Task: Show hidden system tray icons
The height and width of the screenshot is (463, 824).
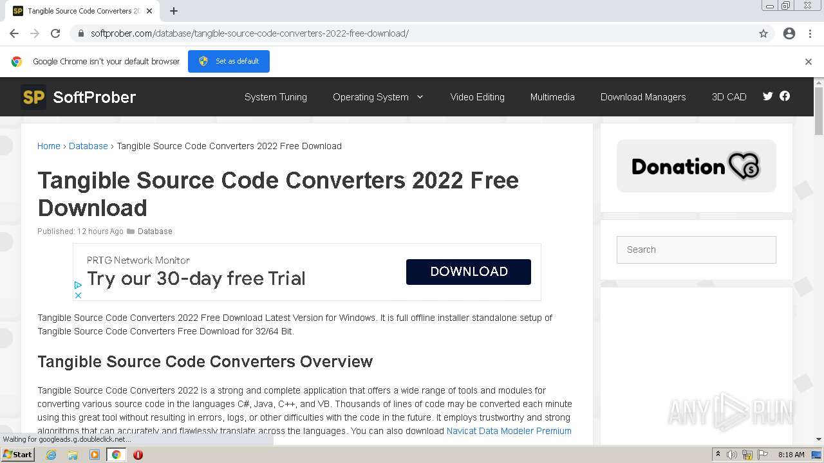Action: (718, 455)
